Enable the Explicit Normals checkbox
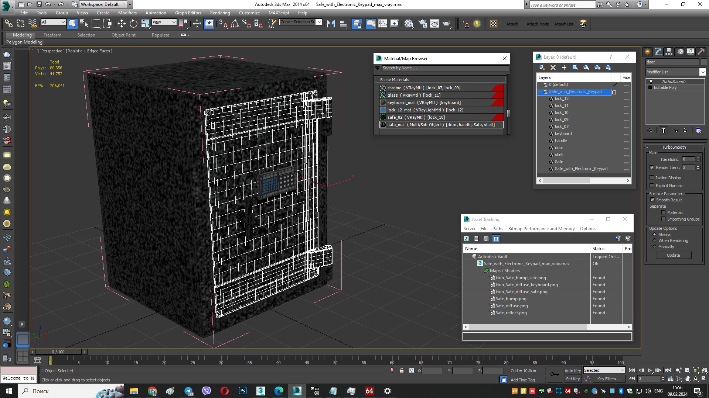This screenshot has width=709, height=398. click(652, 186)
